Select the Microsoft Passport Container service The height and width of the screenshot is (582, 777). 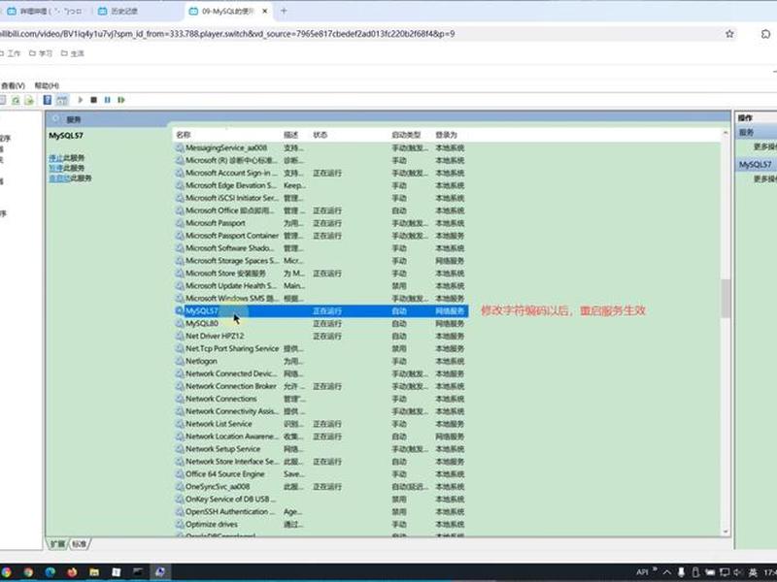coord(321,236)
